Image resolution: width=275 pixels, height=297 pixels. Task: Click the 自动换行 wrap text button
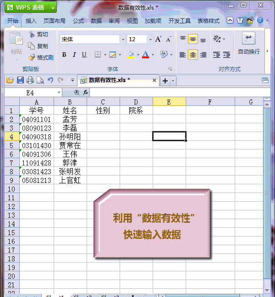pos(249,44)
